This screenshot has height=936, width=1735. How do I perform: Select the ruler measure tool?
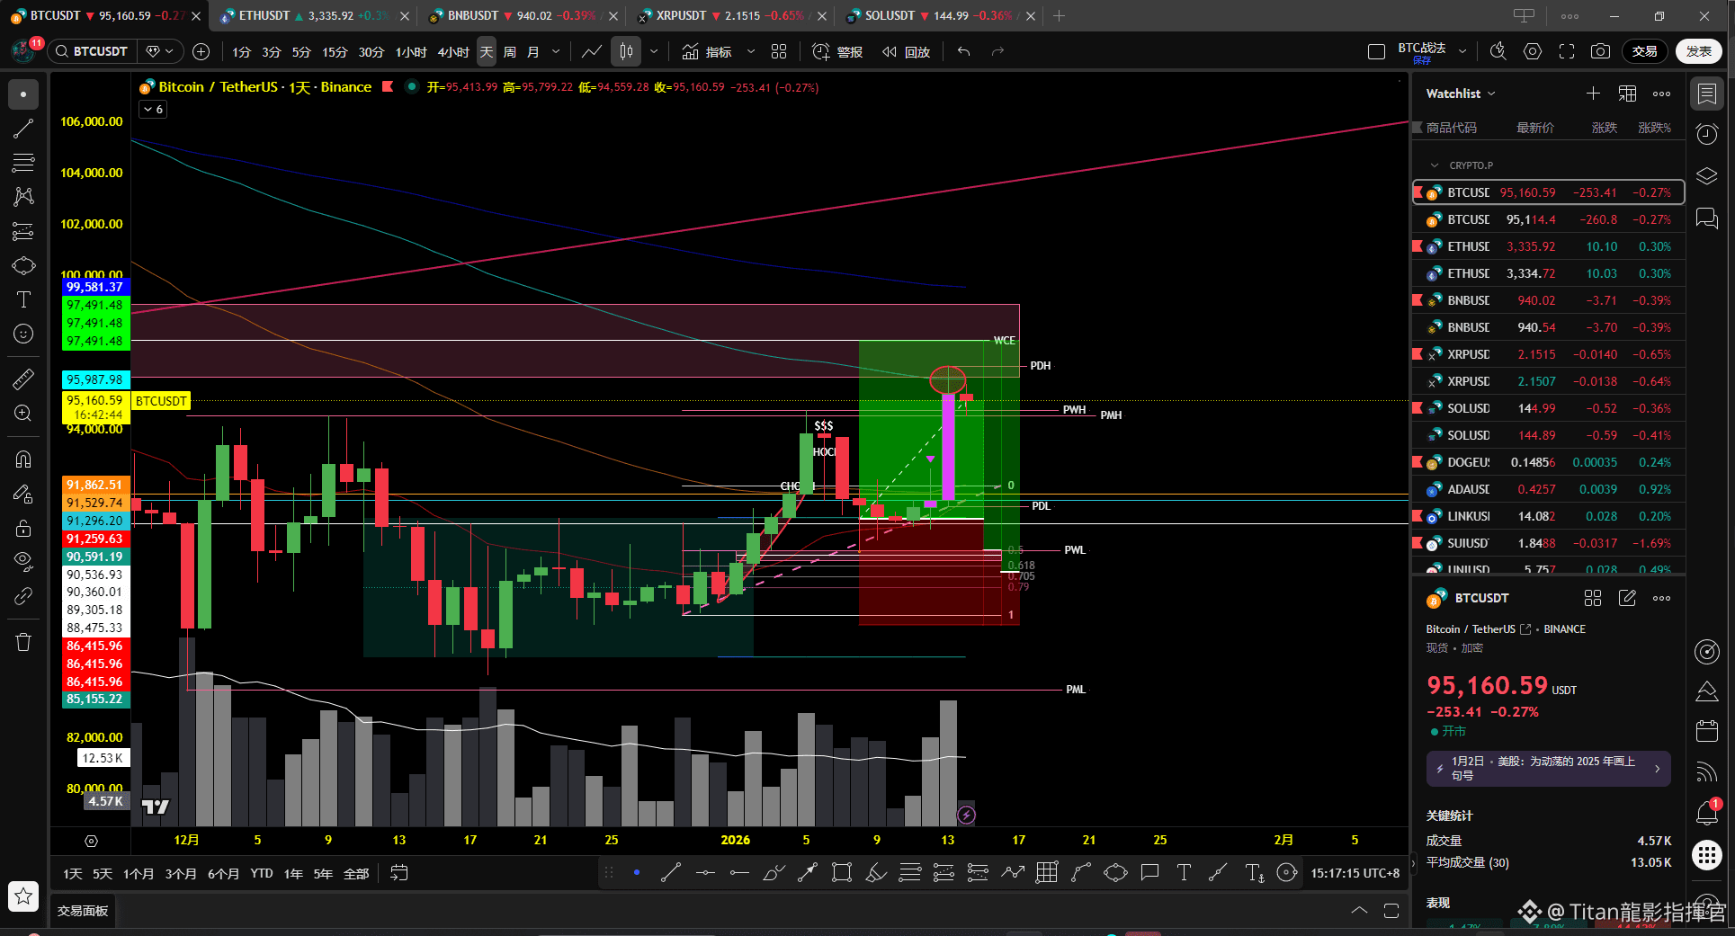click(23, 379)
